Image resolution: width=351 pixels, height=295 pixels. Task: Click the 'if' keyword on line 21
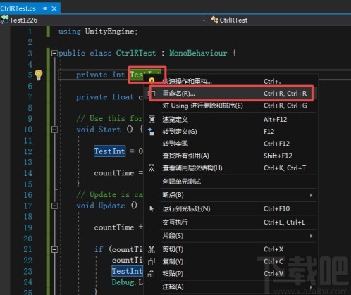[x=99, y=249]
